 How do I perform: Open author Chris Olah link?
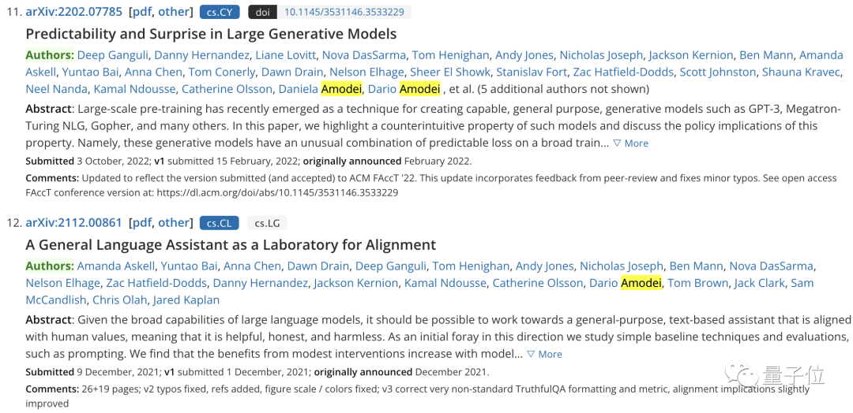[x=120, y=300]
